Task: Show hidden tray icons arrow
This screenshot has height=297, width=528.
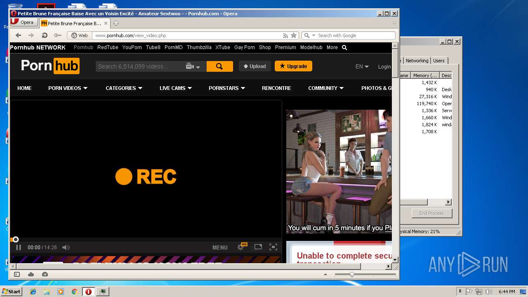Action: [x=460, y=292]
